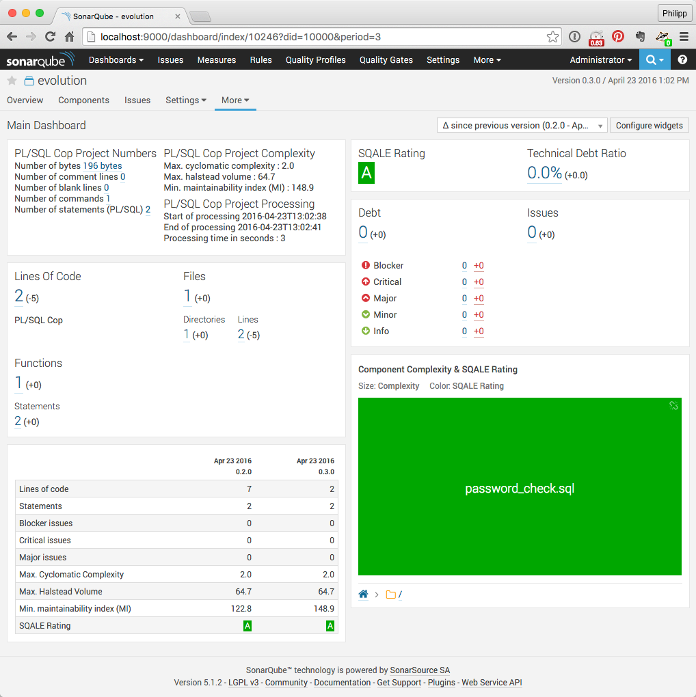
Task: Click the browser address bar URL
Action: (240, 37)
